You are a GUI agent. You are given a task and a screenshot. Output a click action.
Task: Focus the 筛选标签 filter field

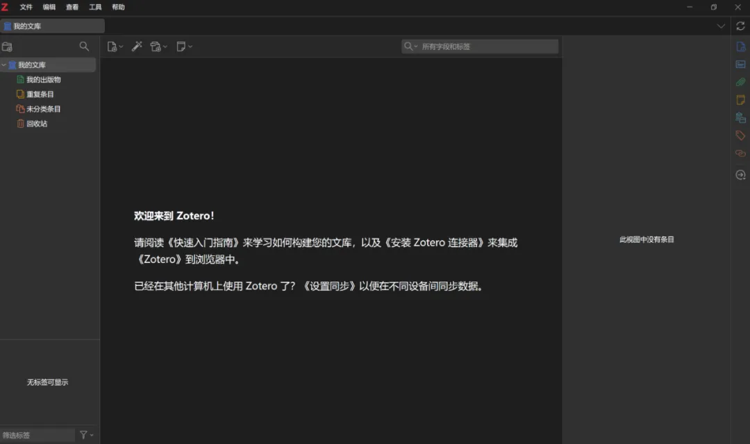coord(37,435)
